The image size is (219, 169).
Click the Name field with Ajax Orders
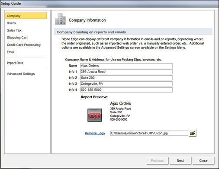point(126,66)
